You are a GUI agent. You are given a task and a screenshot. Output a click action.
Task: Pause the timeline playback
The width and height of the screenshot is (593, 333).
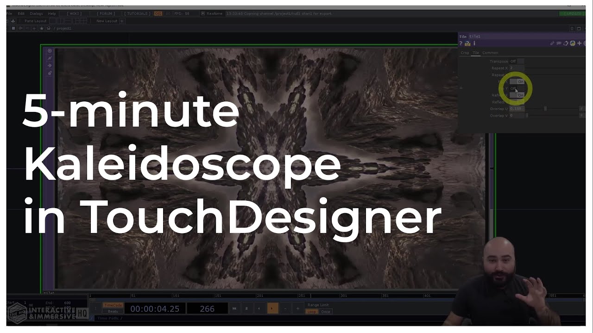246,308
